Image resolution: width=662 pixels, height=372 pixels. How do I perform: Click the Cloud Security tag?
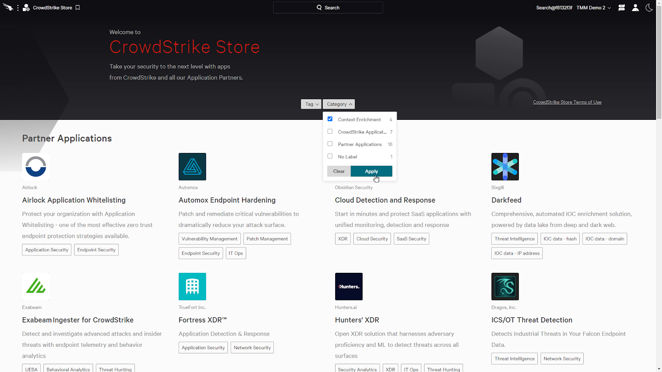[372, 239]
